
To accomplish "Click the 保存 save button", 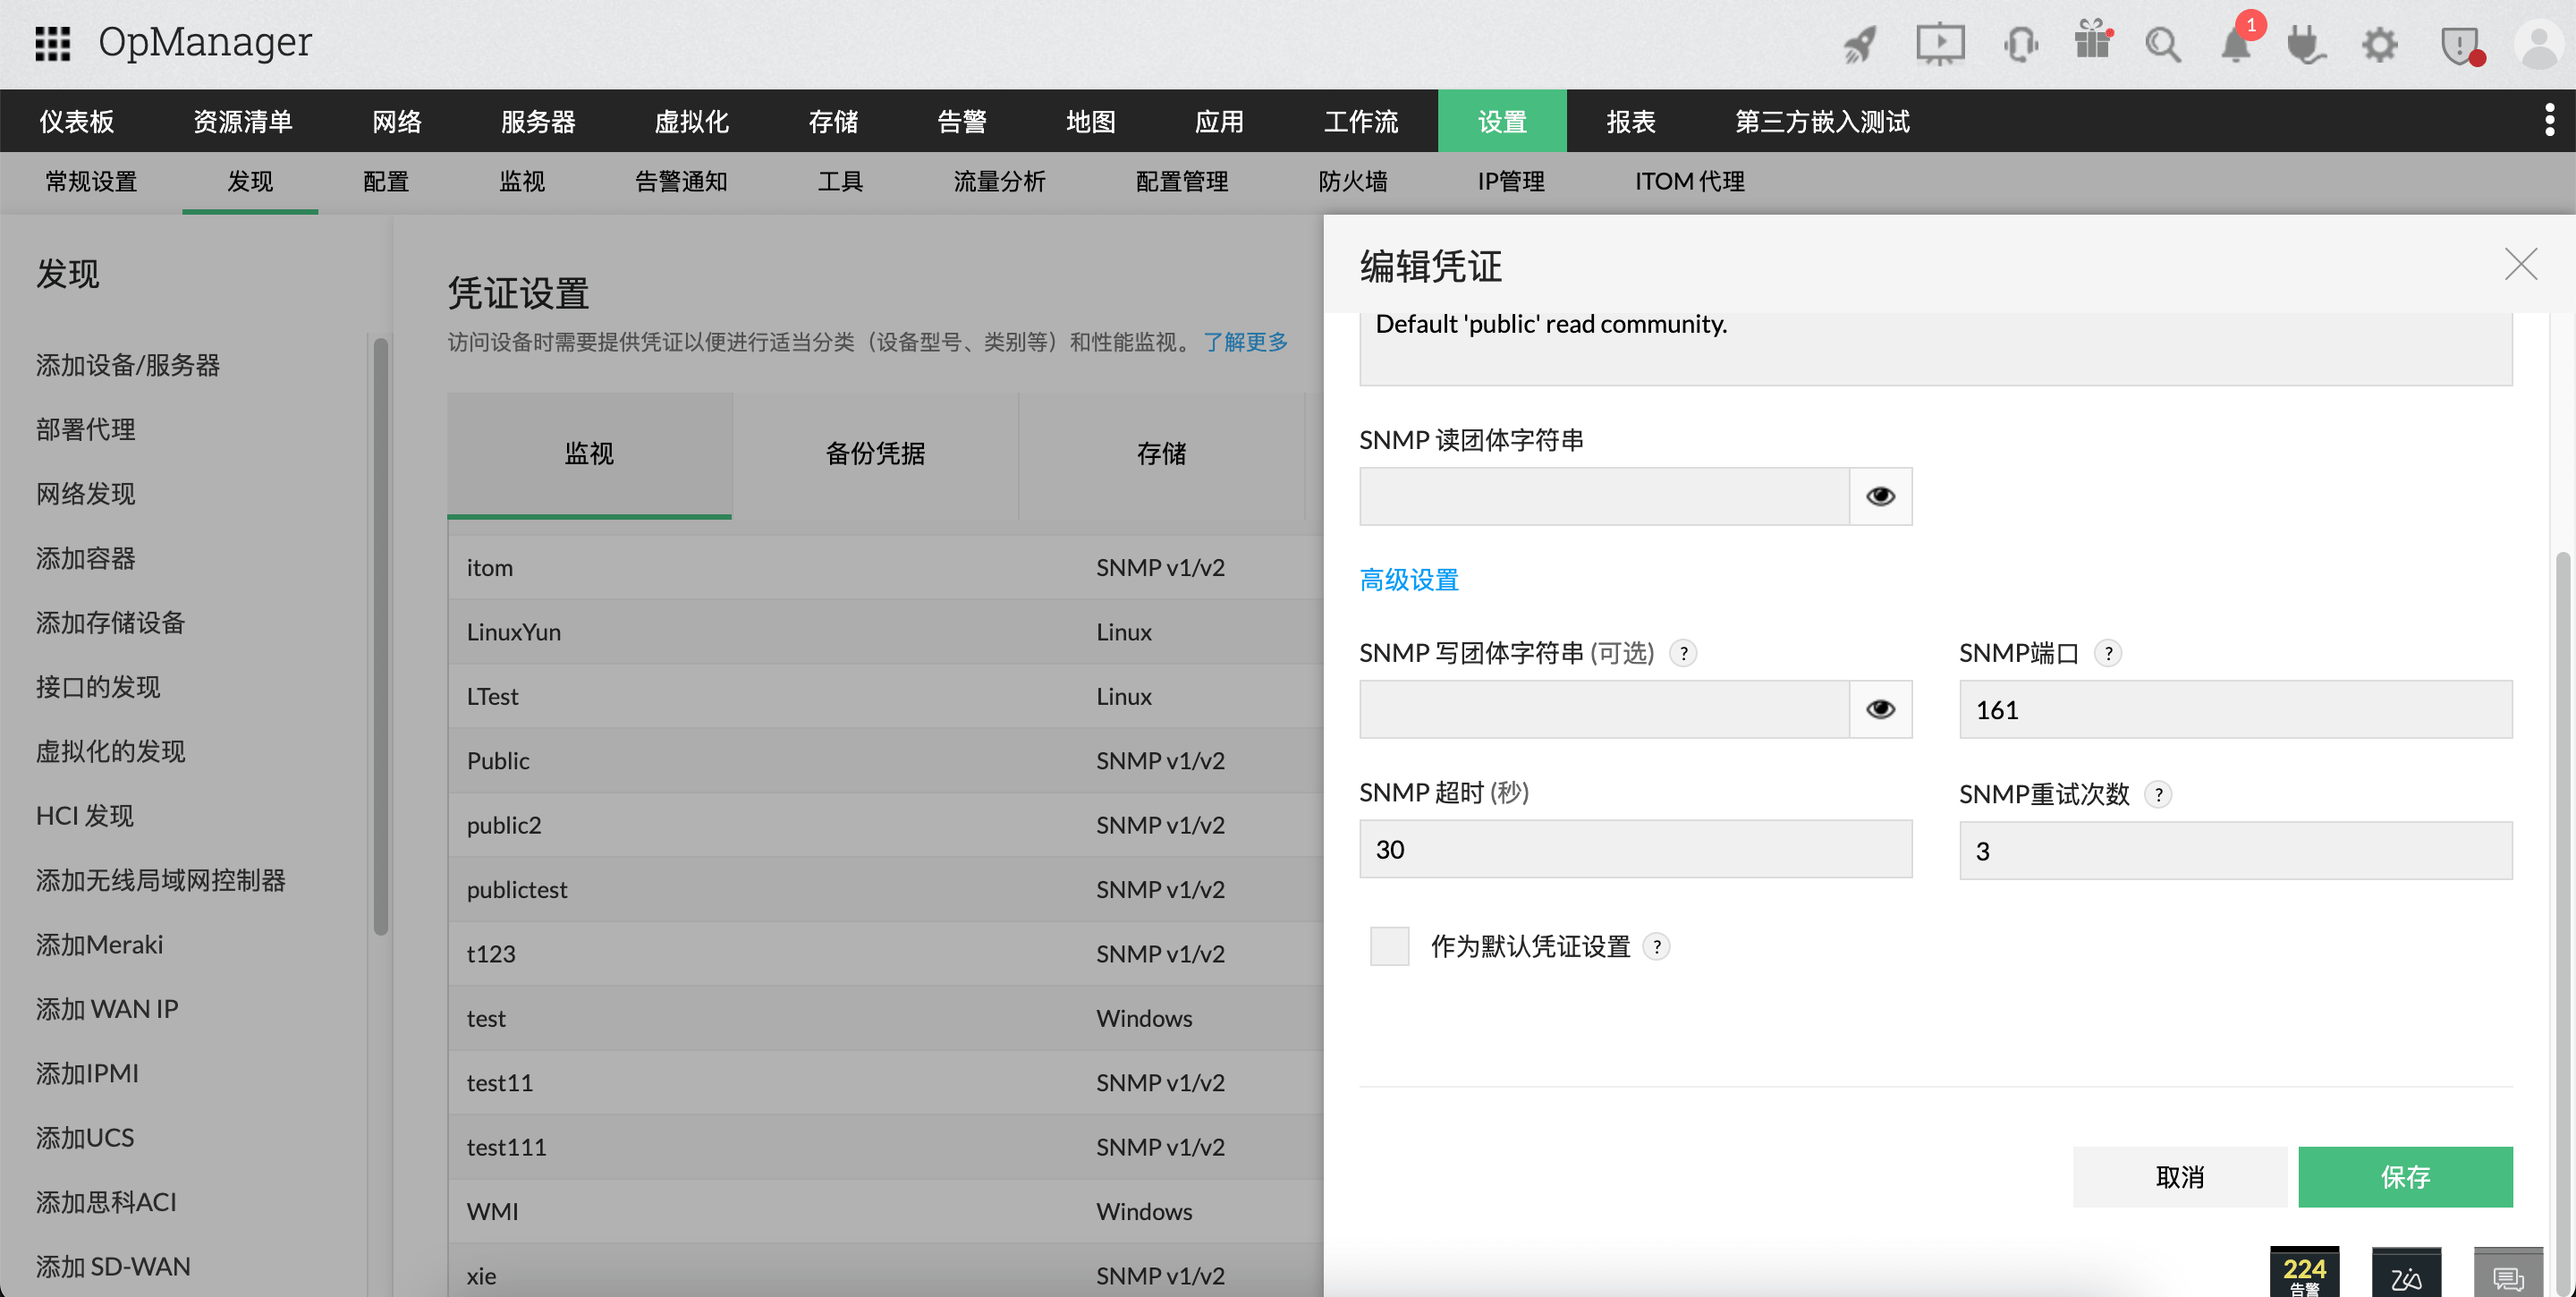I will tap(2406, 1177).
